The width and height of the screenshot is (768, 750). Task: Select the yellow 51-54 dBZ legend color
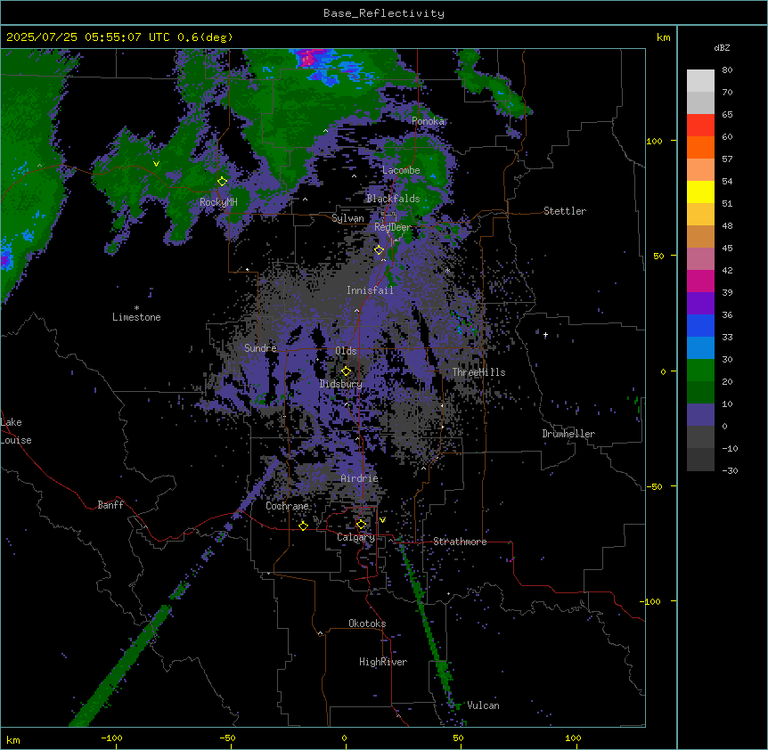(x=700, y=192)
